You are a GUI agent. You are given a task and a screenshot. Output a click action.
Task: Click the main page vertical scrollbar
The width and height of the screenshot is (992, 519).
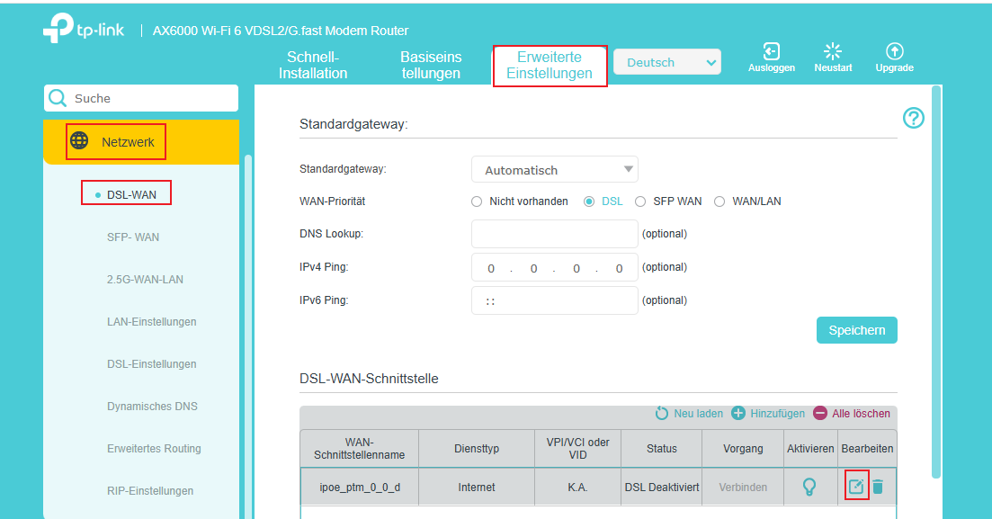click(936, 282)
